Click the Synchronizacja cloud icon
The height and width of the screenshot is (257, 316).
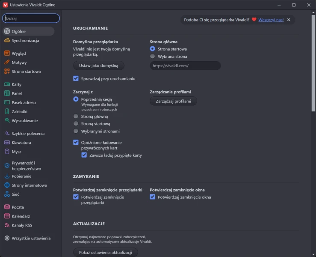[x=7, y=40]
